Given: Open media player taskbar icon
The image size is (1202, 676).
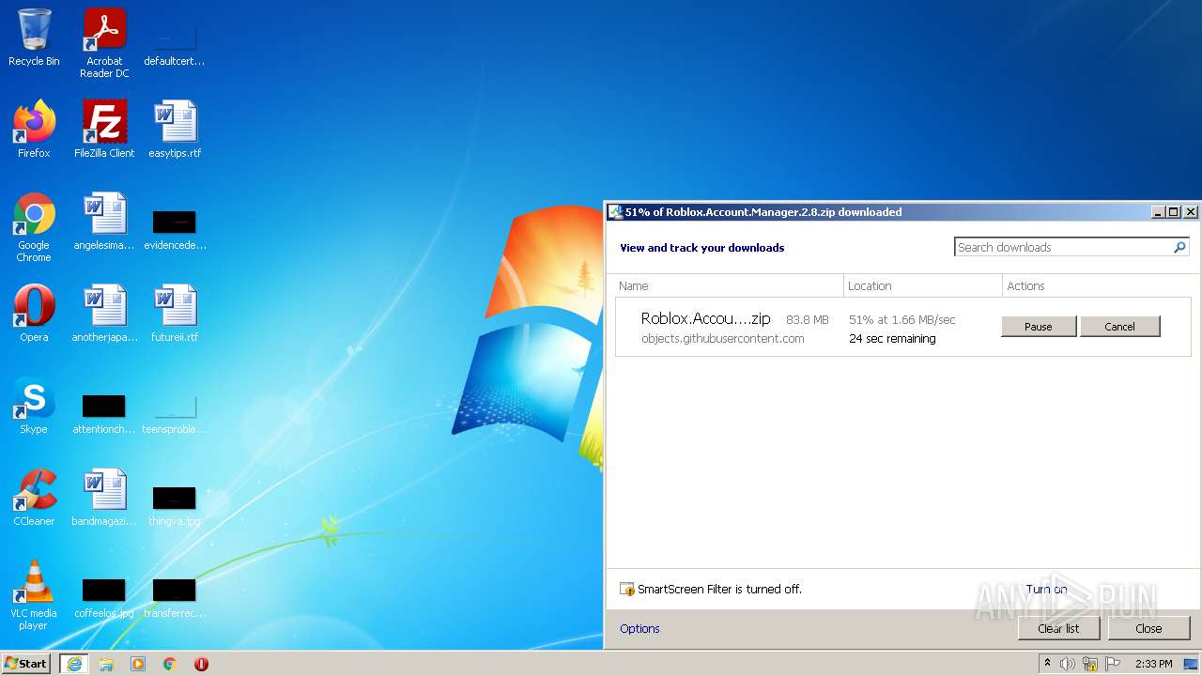Looking at the screenshot, I should (x=138, y=664).
